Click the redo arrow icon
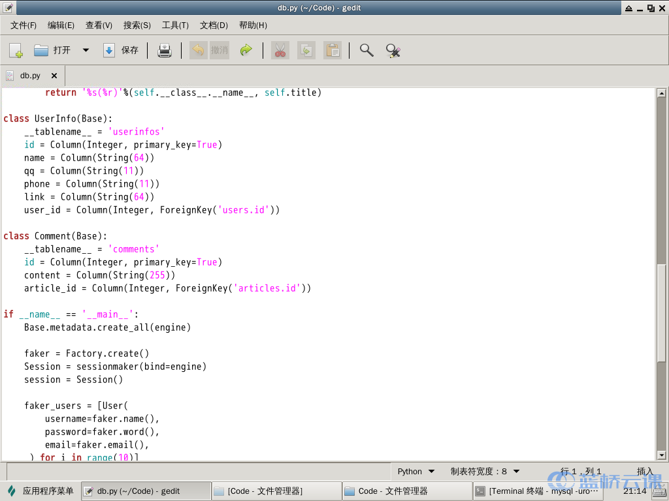This screenshot has width=669, height=501. (x=246, y=50)
